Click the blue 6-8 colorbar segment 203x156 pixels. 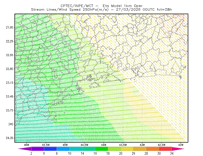(50, 149)
